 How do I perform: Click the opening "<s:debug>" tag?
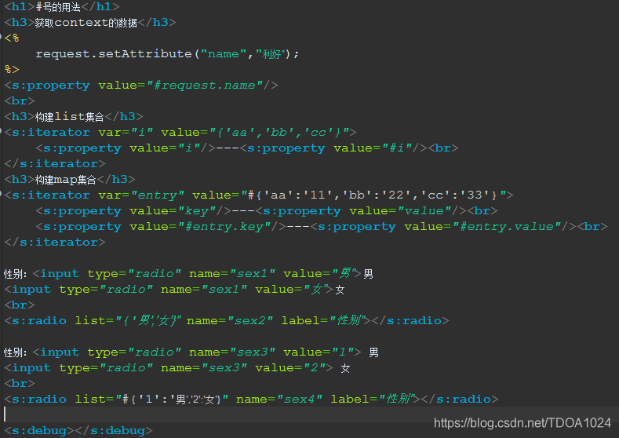(x=39, y=430)
